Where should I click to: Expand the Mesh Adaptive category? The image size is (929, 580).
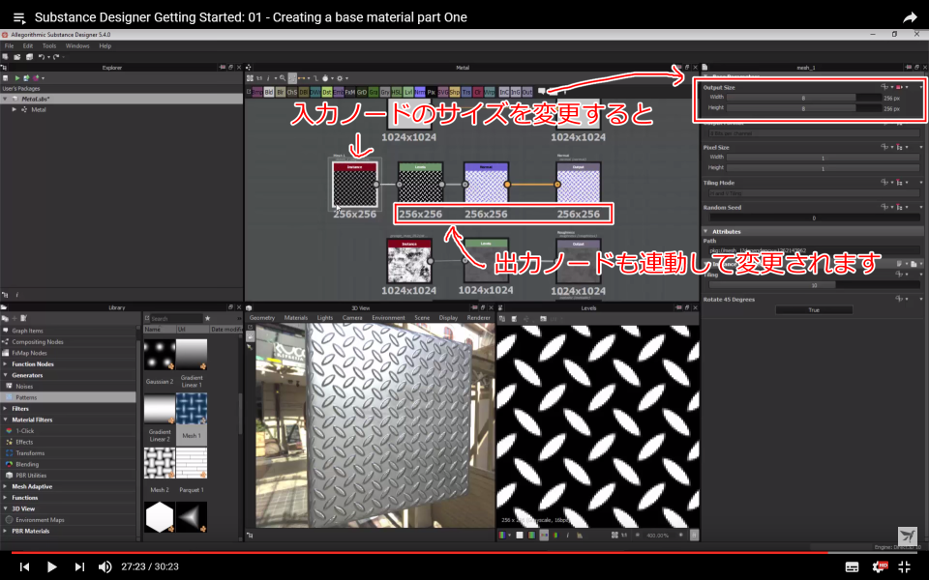(x=6, y=486)
